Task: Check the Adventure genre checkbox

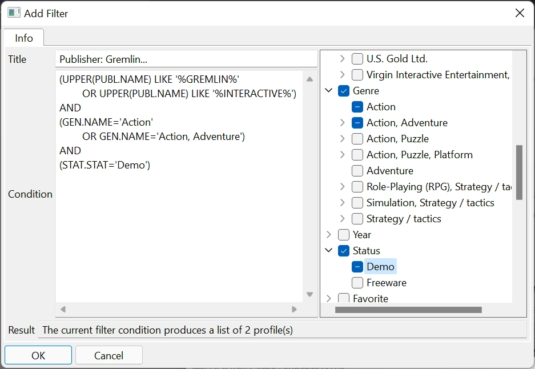Action: 357,171
